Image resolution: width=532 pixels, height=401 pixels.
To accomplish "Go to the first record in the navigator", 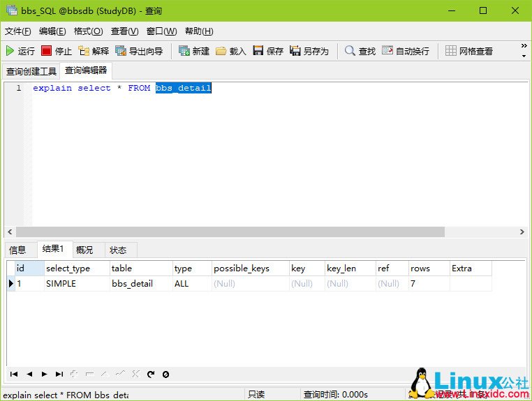I will point(14,374).
